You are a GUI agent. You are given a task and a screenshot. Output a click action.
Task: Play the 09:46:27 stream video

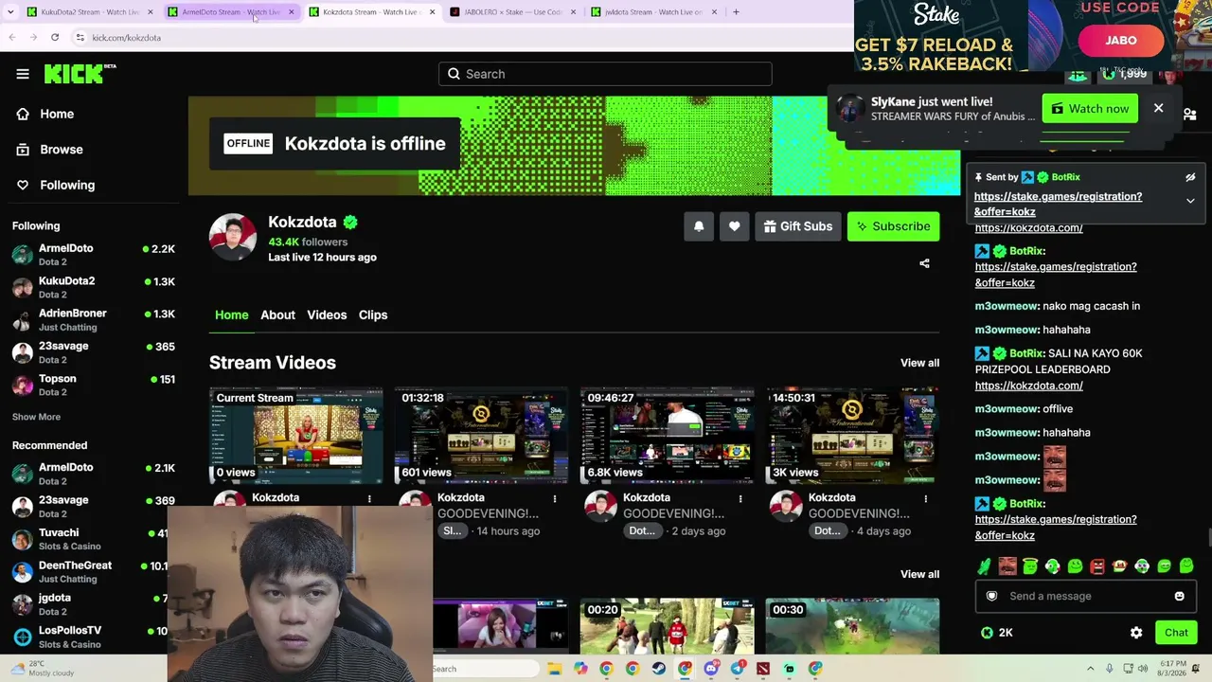667,436
